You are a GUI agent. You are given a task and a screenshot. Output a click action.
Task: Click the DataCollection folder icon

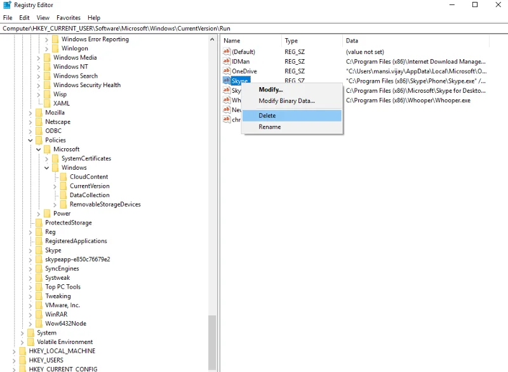tap(64, 195)
